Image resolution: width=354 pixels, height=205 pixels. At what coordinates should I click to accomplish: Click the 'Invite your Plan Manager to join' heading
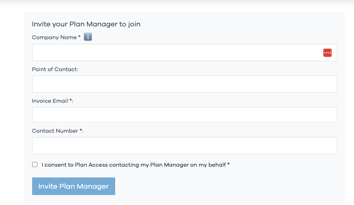point(86,24)
